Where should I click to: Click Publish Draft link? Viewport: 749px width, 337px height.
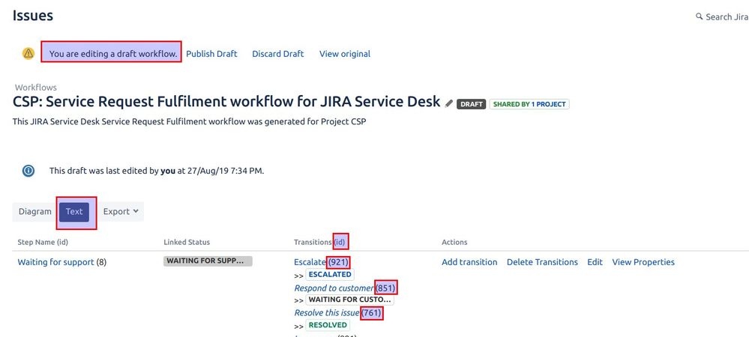click(211, 54)
